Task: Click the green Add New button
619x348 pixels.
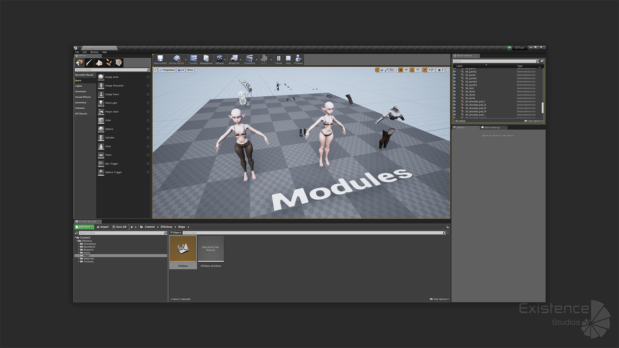Action: coord(84,227)
